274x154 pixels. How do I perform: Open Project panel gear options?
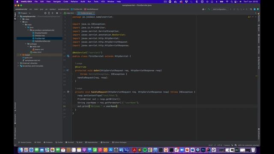point(57,13)
